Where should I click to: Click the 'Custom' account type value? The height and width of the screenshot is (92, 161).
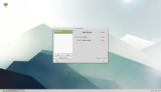pos(85,37)
